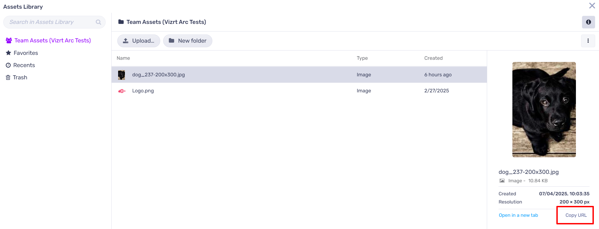The width and height of the screenshot is (599, 229).
Task: Close the Assets Library dialog
Action: coord(592,6)
